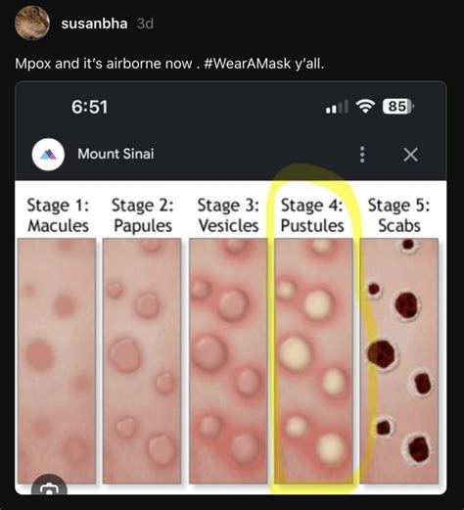This screenshot has width=464, height=510.
Task: Open the #WearAMask hashtag
Action: [x=247, y=64]
